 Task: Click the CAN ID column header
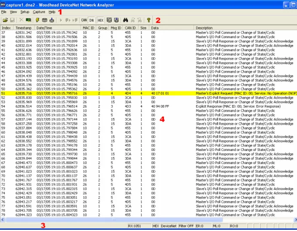tap(131, 28)
